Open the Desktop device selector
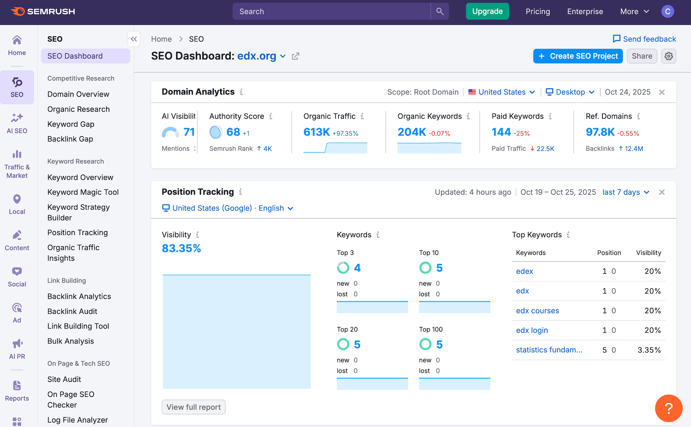 [x=570, y=92]
